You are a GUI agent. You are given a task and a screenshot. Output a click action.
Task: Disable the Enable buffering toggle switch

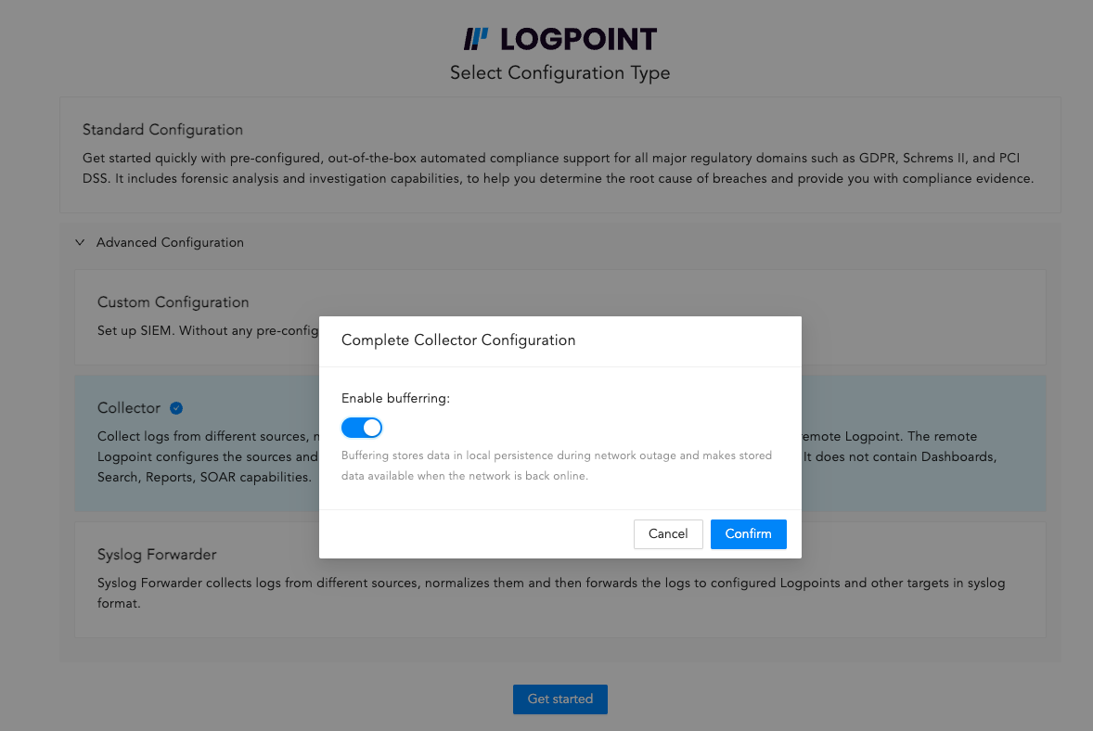pos(362,428)
